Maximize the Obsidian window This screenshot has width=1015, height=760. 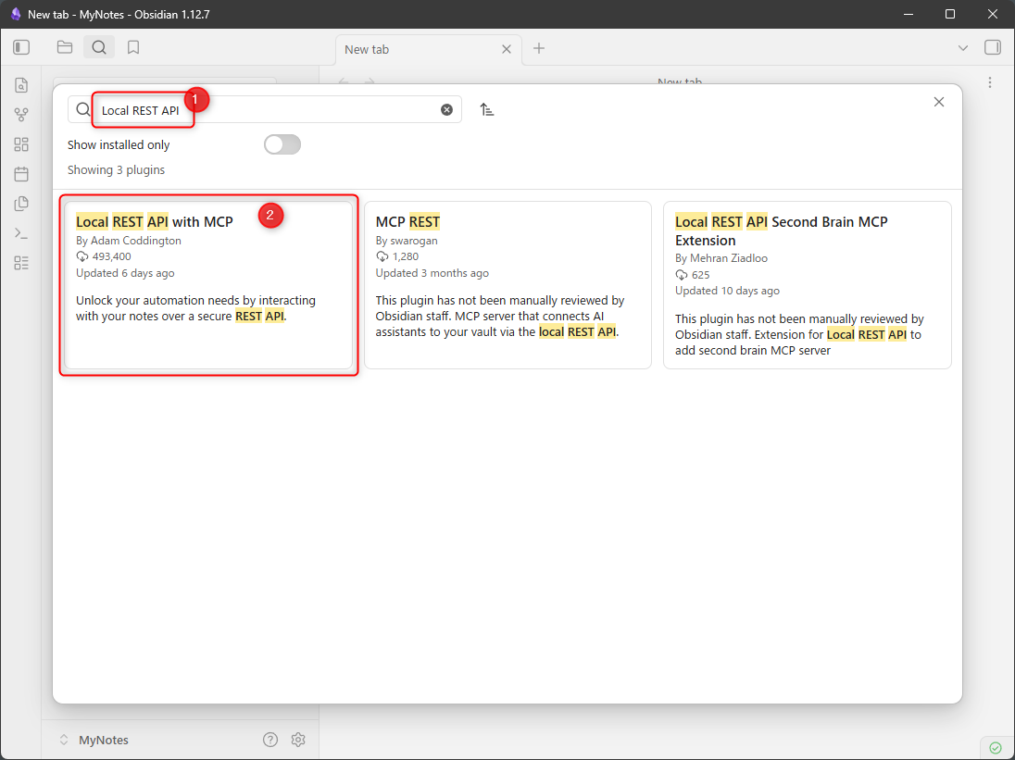(x=949, y=14)
